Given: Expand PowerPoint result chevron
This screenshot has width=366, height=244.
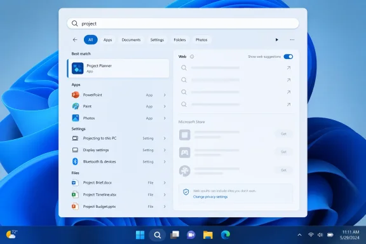Looking at the screenshot, I should tap(165, 95).
